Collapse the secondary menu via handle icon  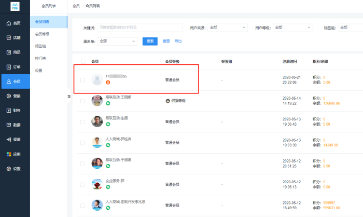[69, 97]
